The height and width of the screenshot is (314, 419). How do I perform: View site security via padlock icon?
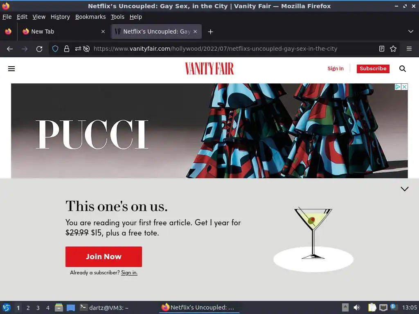(67, 49)
